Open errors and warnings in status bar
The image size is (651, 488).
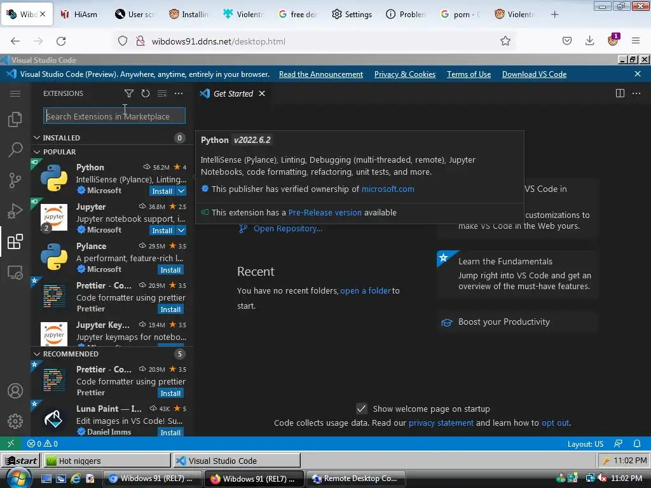[43, 444]
